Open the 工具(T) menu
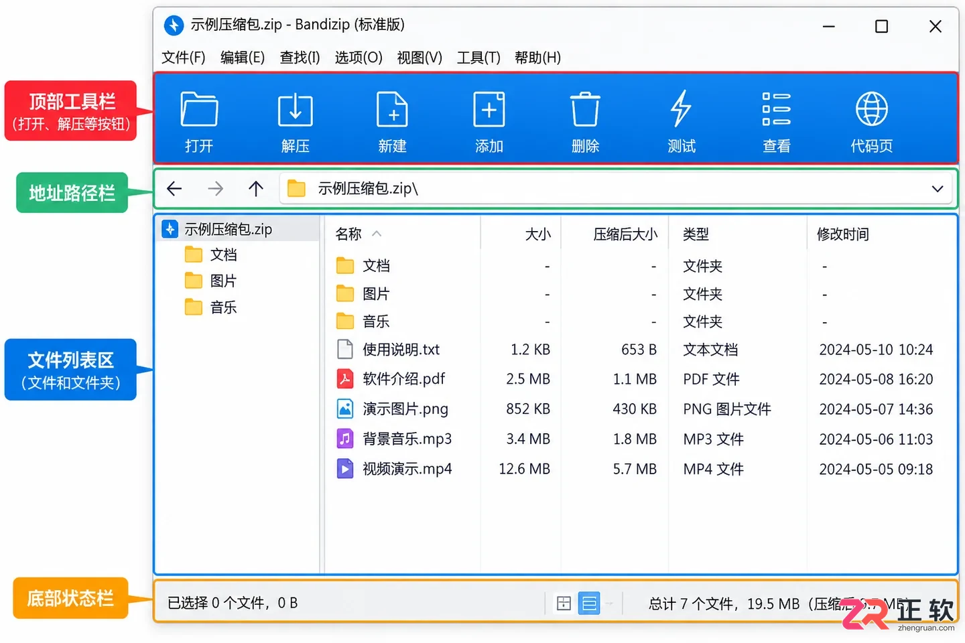Screen dimensions: 965x643 pos(478,58)
